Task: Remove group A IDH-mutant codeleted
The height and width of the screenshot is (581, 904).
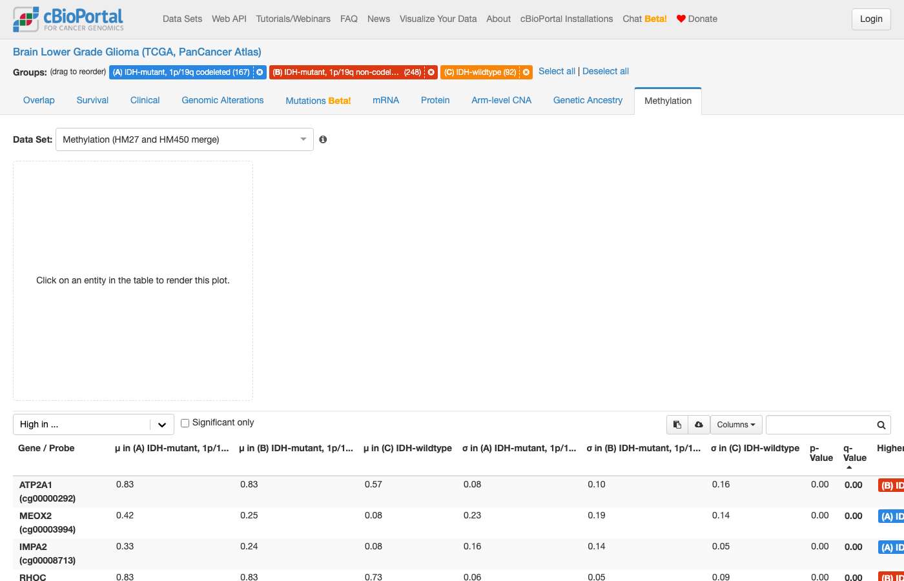Action: pos(260,72)
